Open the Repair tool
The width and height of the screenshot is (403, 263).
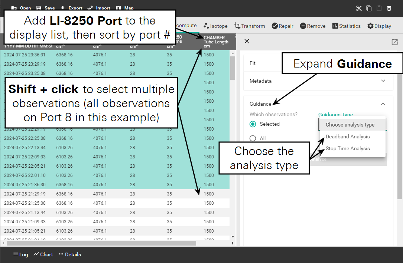(x=282, y=26)
